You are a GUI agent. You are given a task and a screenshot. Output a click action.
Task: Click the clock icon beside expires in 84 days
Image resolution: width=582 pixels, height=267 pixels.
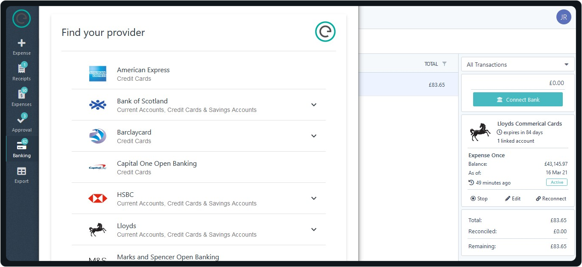500,132
